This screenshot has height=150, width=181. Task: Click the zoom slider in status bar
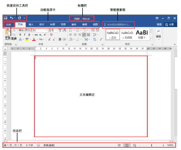coord(151,145)
